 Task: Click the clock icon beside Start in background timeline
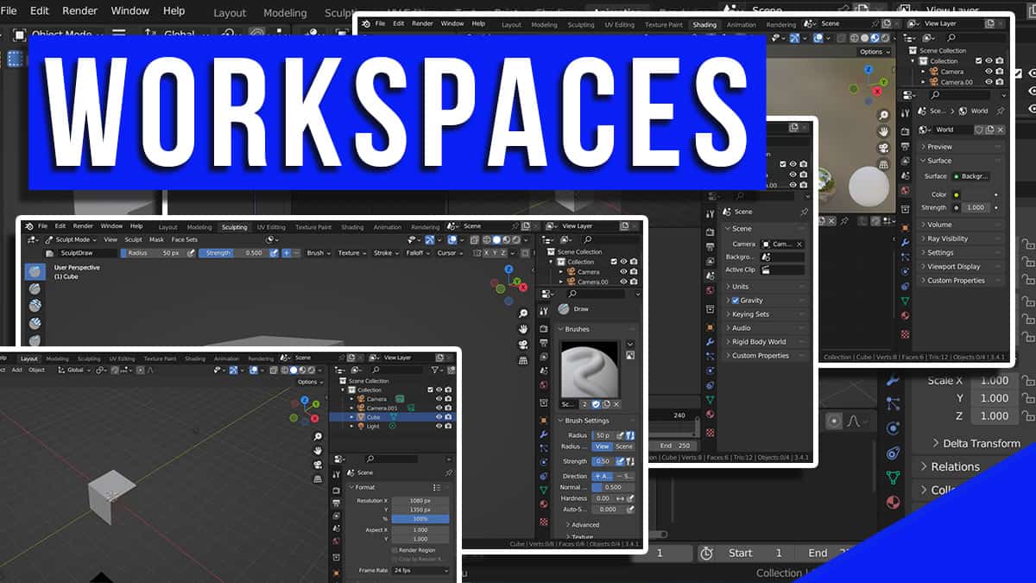click(706, 553)
